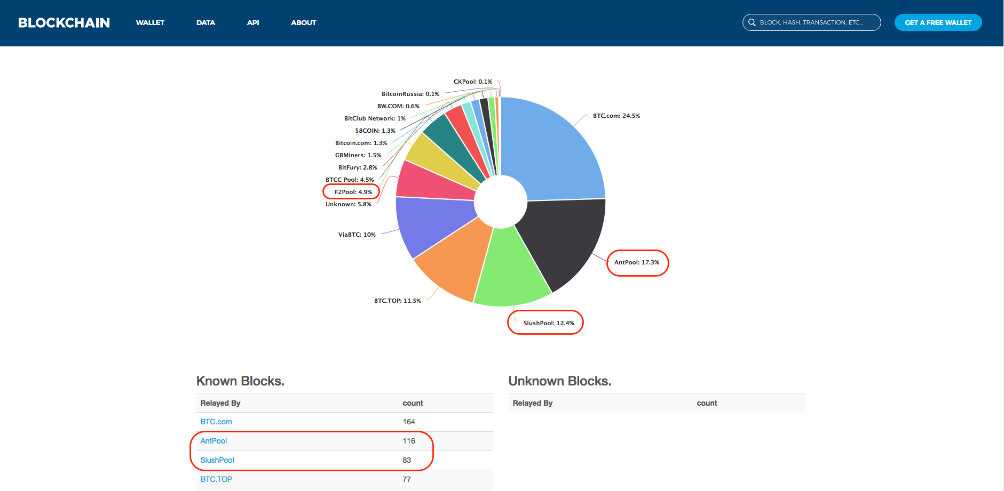Open the BTC.com link in Known Blocks
Image resolution: width=1004 pixels, height=491 pixels.
pyautogui.click(x=216, y=422)
